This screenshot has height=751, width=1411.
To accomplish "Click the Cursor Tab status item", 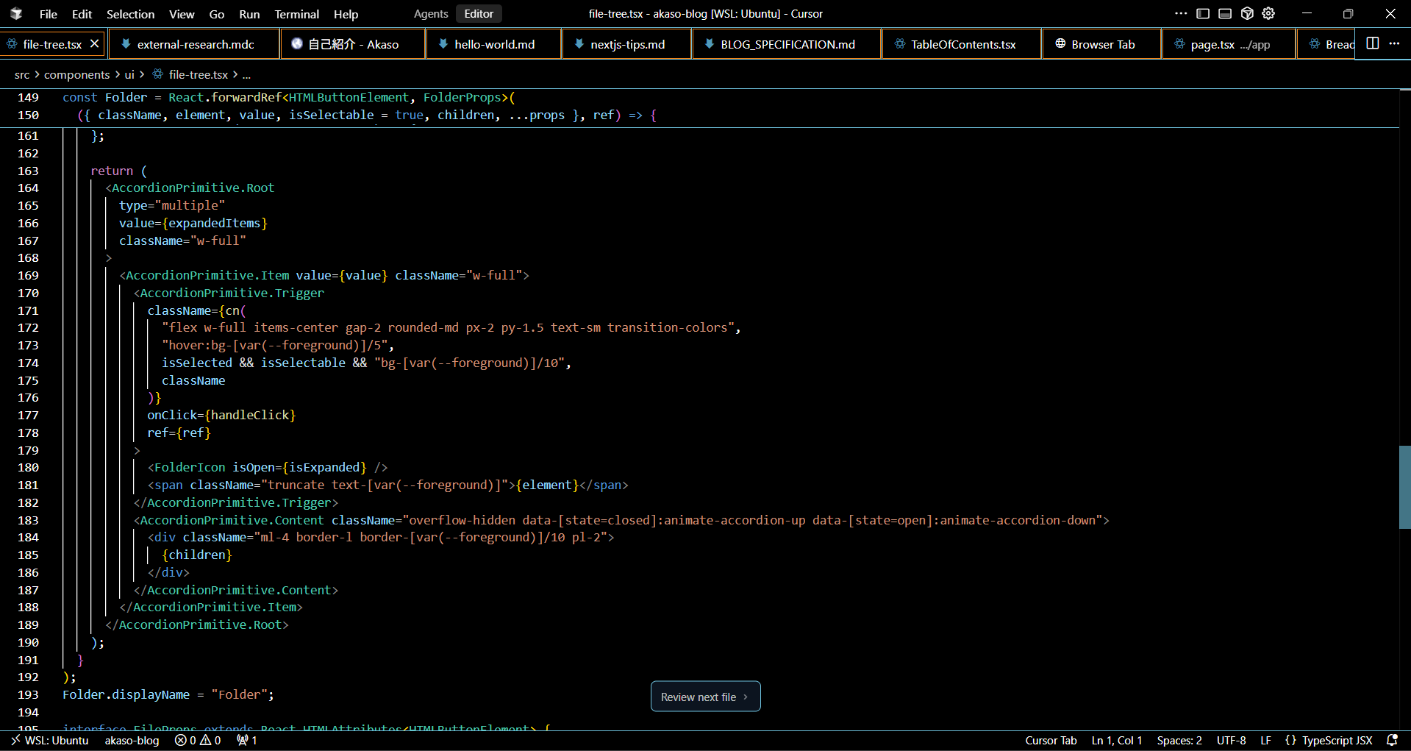I will [1051, 740].
